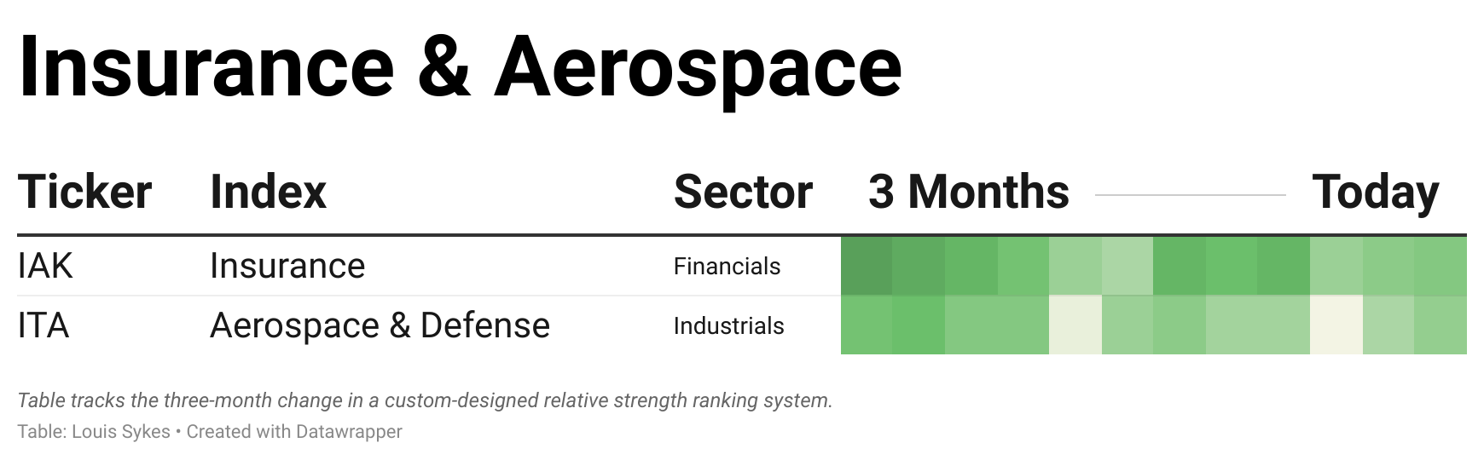
Task: Click the Aerospace & Defense index name
Action: point(380,325)
